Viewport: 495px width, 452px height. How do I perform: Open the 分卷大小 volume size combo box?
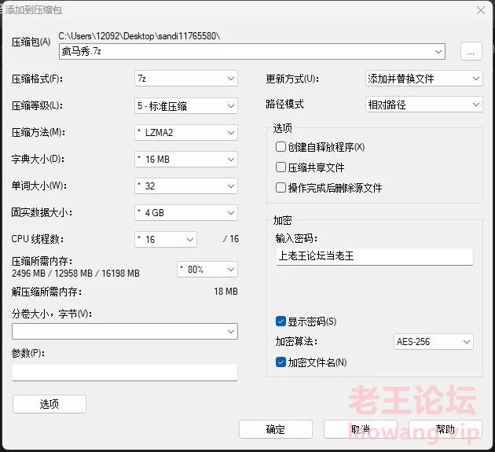coord(125,332)
